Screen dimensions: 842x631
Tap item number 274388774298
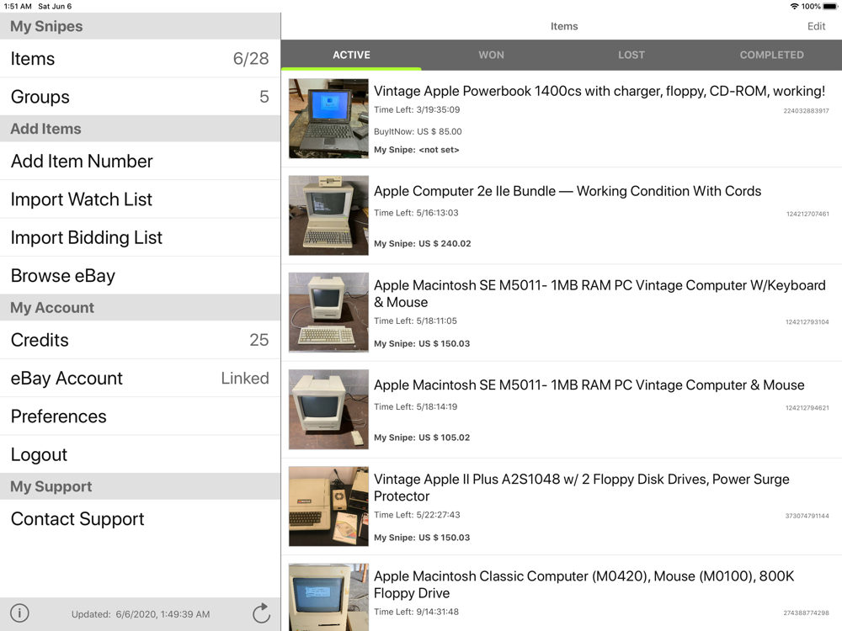[x=806, y=612]
